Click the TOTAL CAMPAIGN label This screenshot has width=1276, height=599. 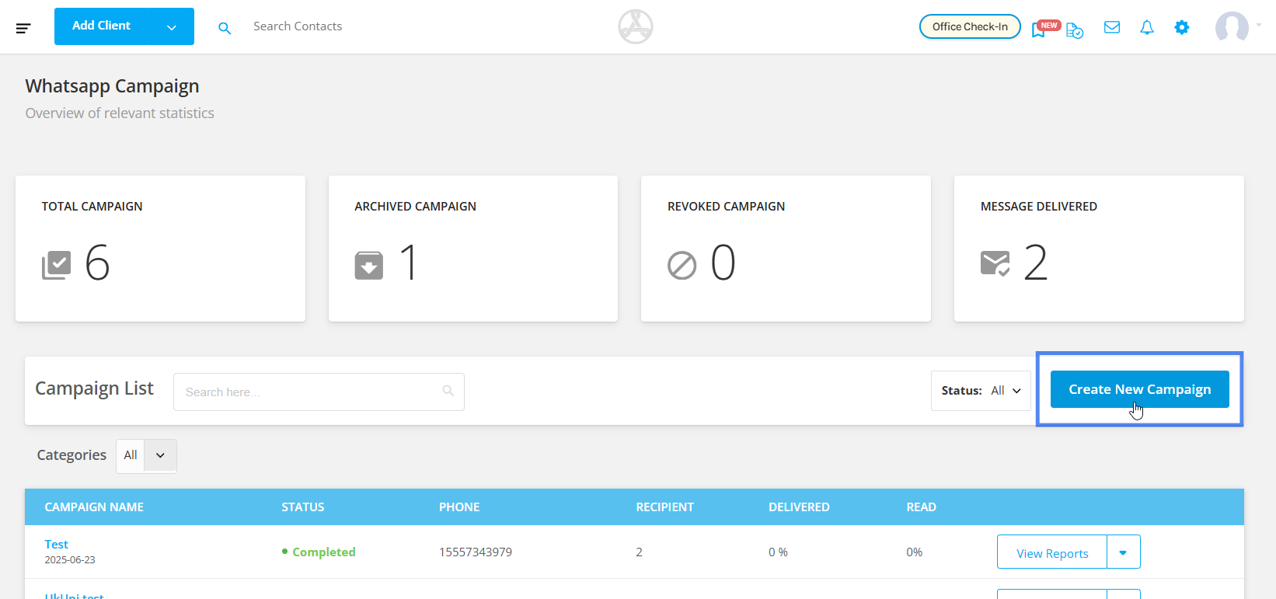click(x=92, y=207)
